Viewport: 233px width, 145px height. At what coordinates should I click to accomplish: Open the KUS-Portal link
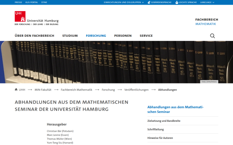(31, 2)
